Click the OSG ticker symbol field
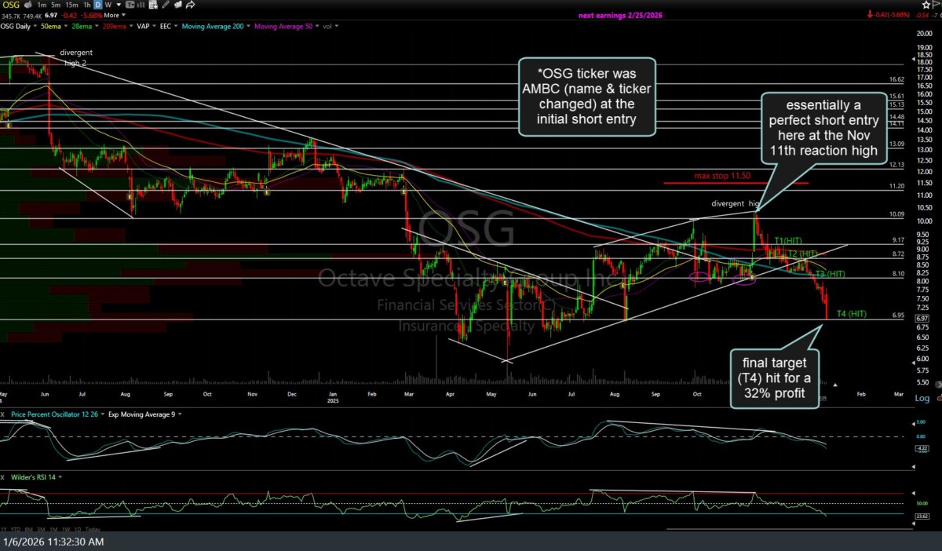Viewport: 942px width, 551px height. (x=11, y=5)
